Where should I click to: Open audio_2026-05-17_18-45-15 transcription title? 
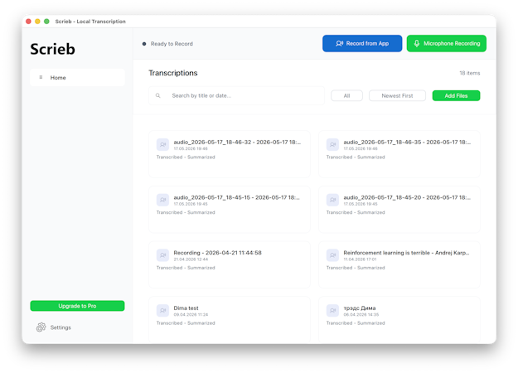pyautogui.click(x=236, y=197)
